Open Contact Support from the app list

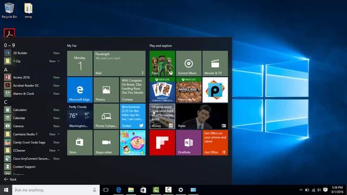click(x=32, y=167)
